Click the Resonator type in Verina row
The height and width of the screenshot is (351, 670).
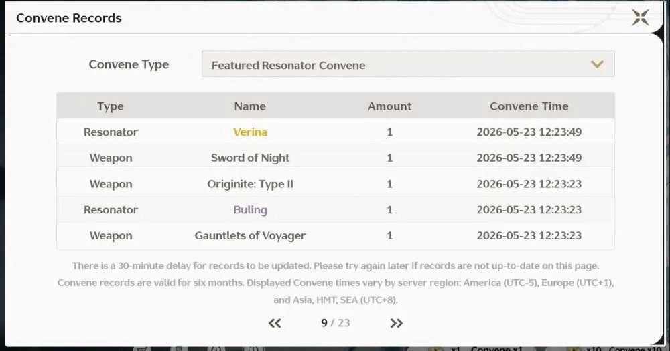111,132
